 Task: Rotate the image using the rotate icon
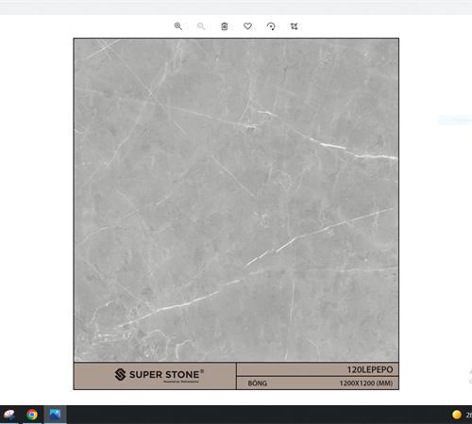click(x=271, y=26)
